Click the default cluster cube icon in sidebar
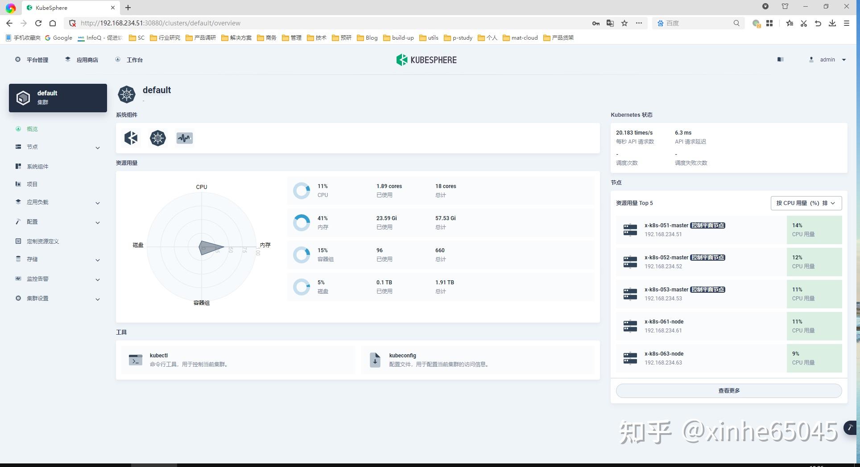 (23, 98)
